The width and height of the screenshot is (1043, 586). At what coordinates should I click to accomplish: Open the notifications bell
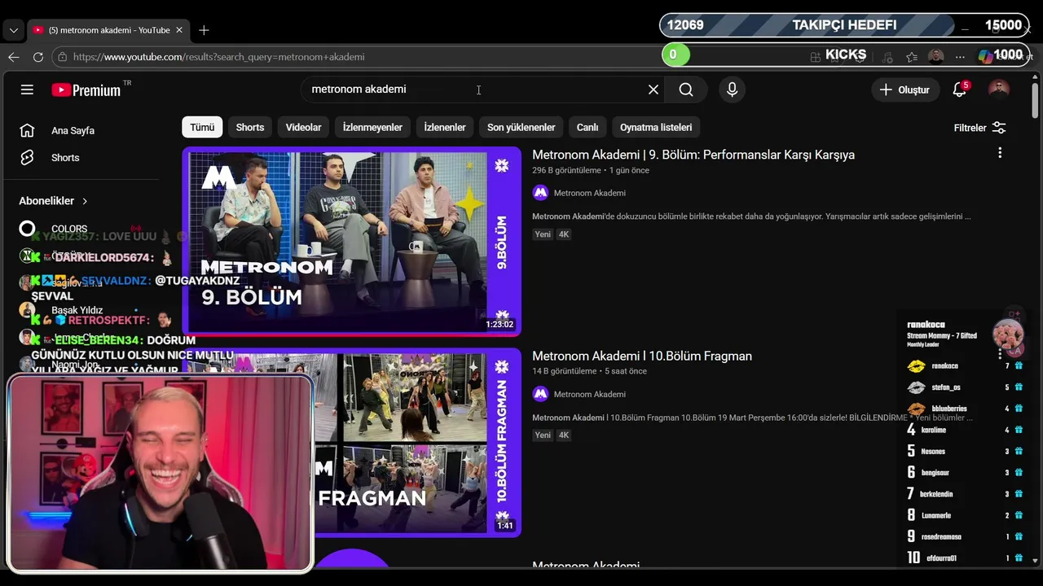959,90
